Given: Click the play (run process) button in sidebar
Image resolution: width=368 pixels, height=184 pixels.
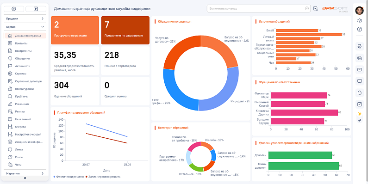Looking at the screenshot, I should tap(36, 9).
